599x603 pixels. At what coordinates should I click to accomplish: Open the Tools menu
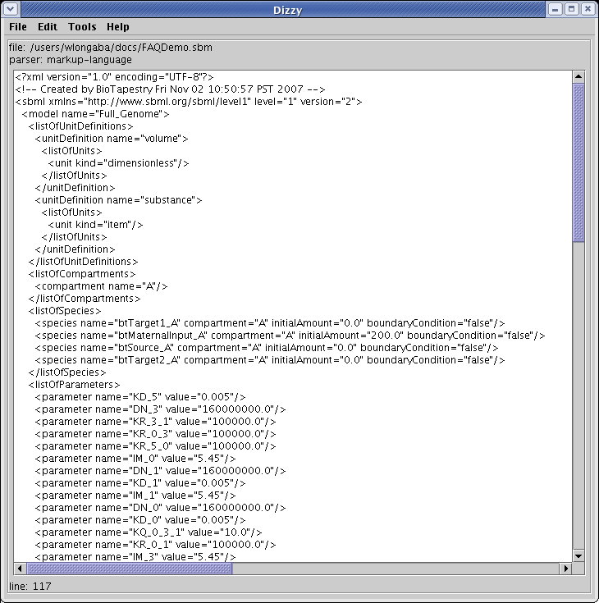[82, 27]
